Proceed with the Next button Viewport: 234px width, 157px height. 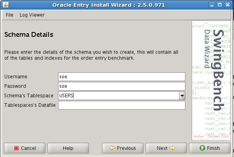coord(166,148)
